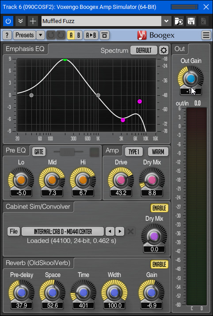Click the Undo arrow icon
213x316 pixels.
[x=51, y=35]
